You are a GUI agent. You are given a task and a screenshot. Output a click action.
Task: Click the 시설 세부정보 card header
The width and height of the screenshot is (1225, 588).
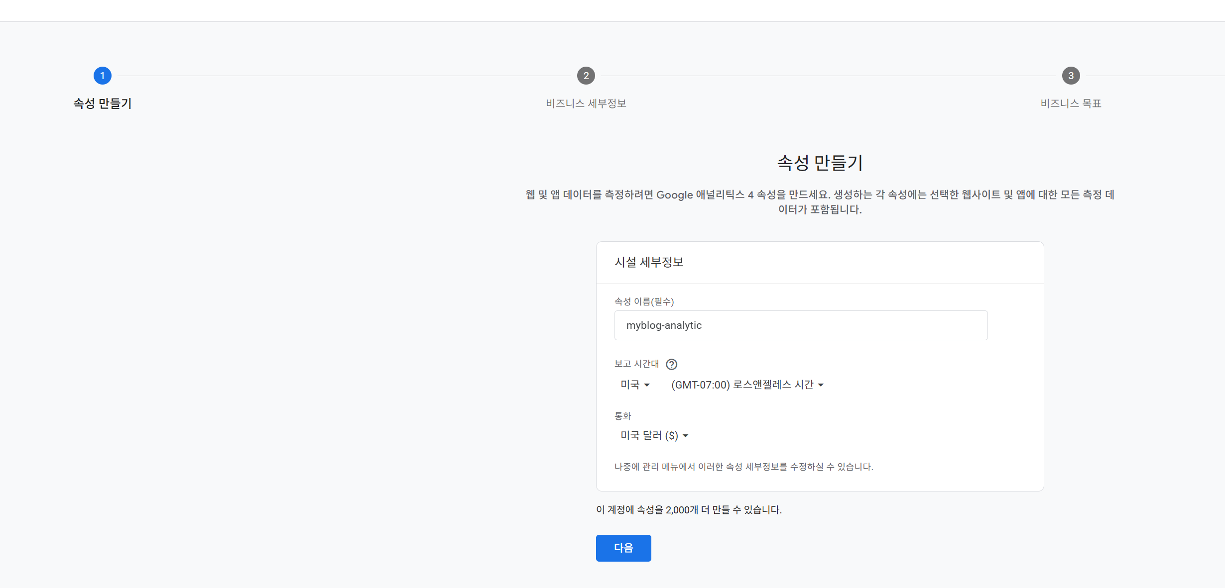pos(649,262)
